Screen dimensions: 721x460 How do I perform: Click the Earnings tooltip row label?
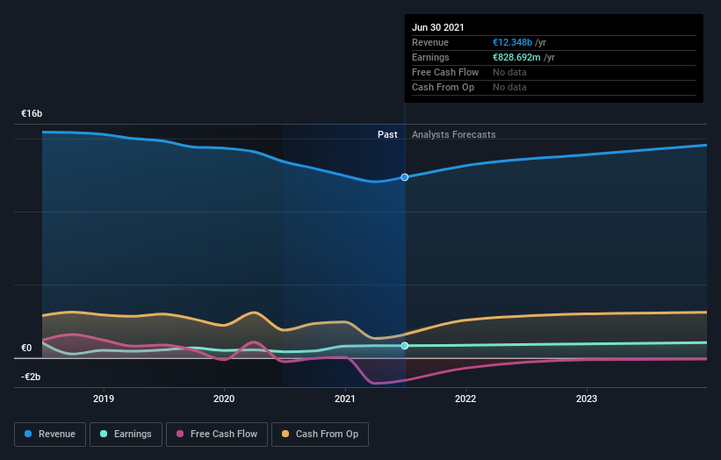pyautogui.click(x=430, y=57)
